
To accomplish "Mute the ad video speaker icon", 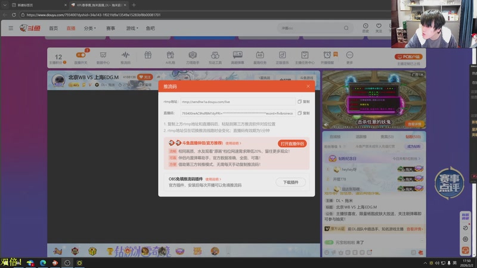I will click(x=326, y=124).
